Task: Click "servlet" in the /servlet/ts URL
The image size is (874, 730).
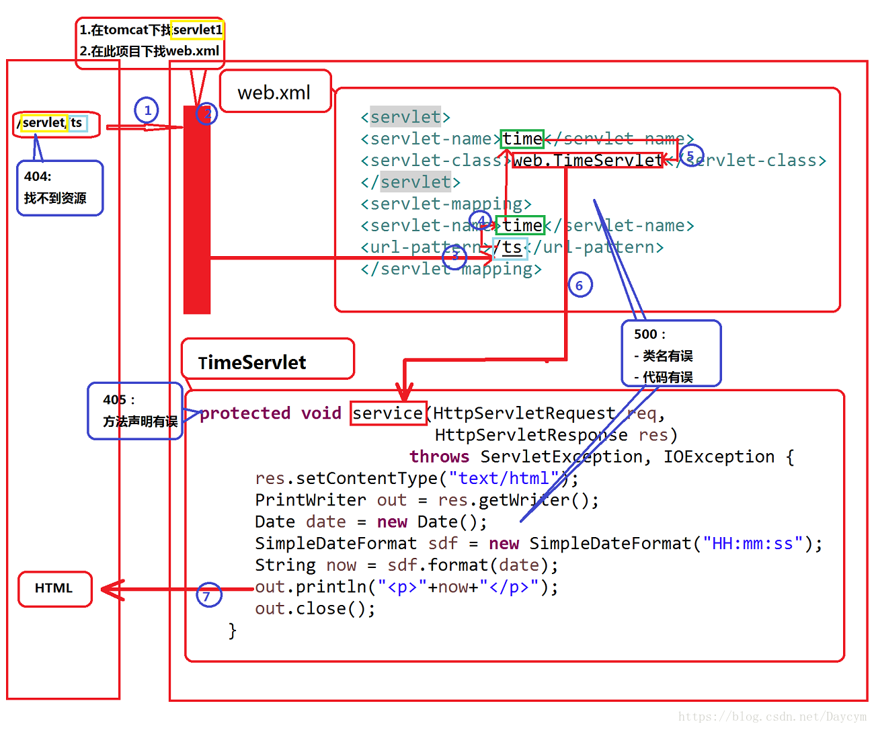Action: (44, 123)
